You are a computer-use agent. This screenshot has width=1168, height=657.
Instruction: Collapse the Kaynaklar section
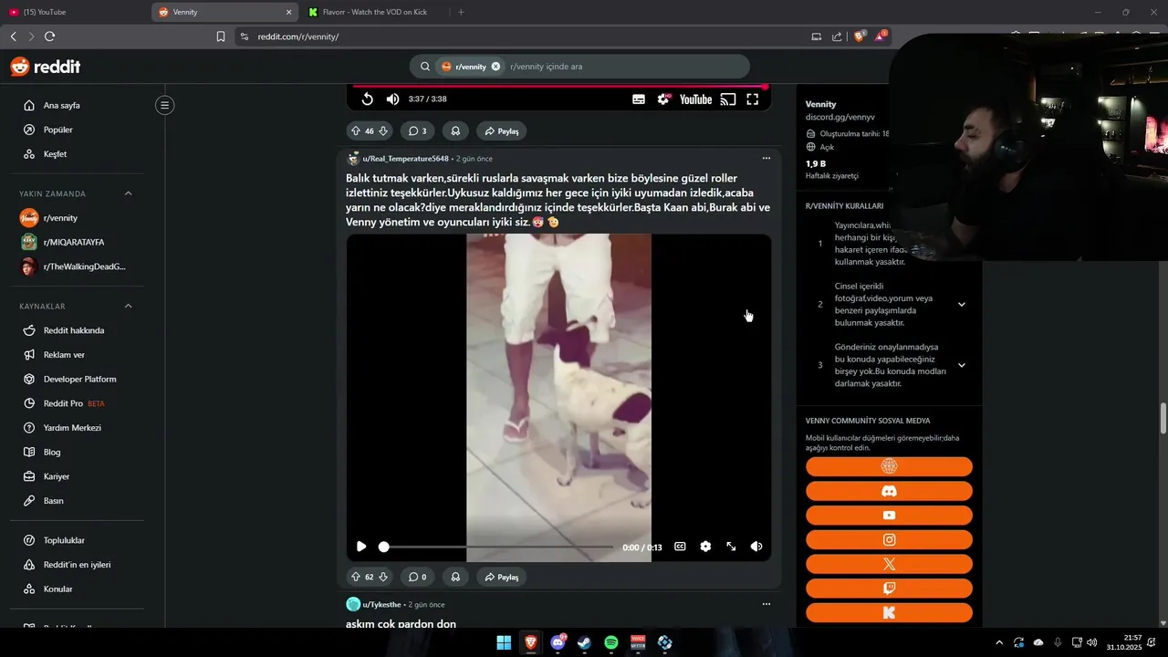[128, 306]
